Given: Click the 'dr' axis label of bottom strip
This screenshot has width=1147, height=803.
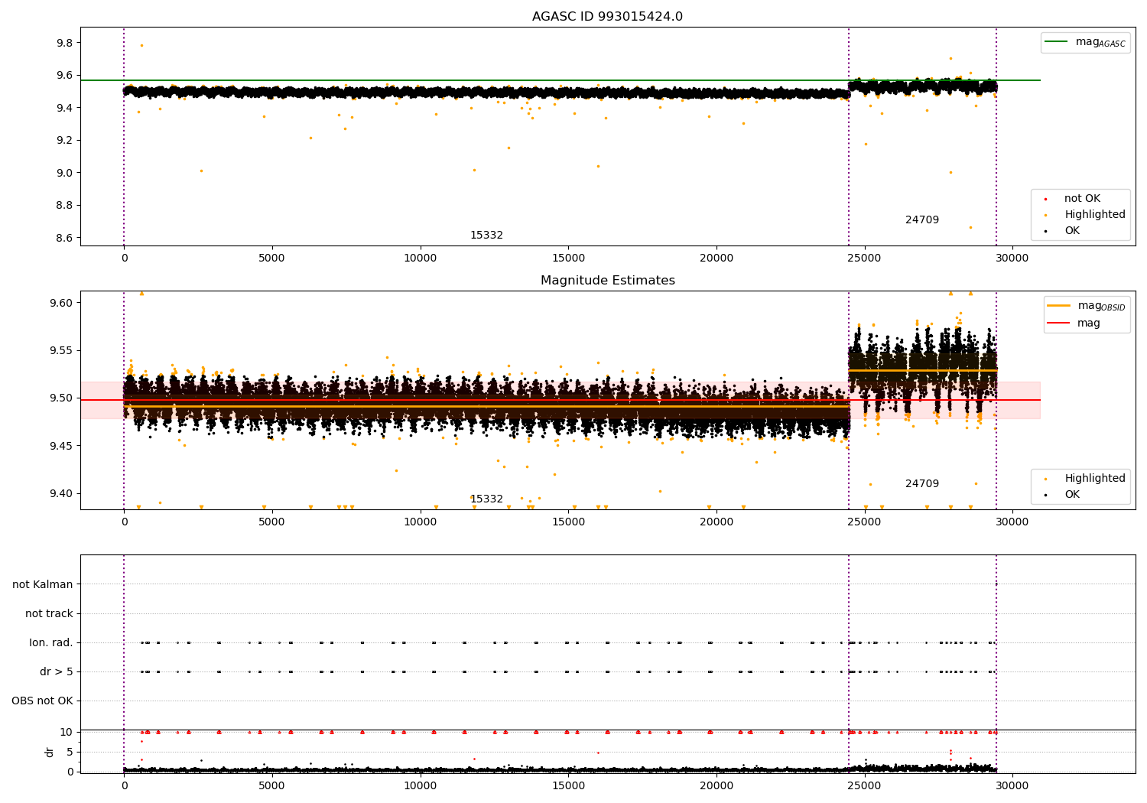Looking at the screenshot, I should [x=50, y=752].
